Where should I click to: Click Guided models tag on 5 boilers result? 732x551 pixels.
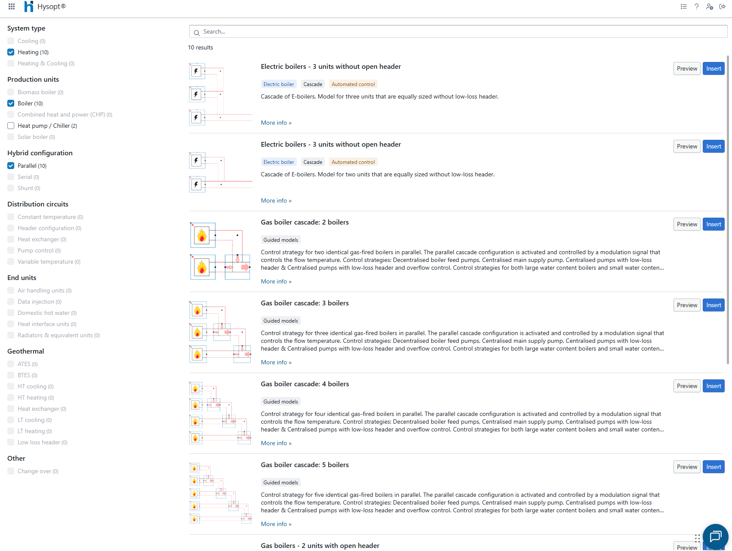click(280, 483)
